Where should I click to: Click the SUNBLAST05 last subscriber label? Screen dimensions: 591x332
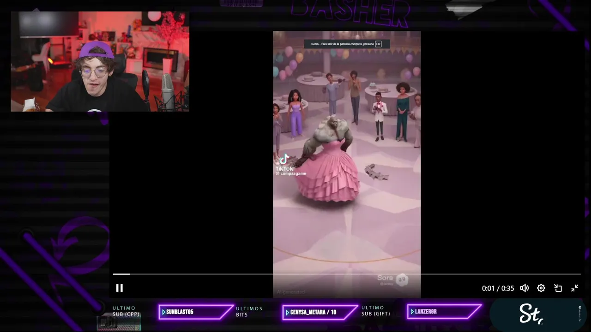[195, 312]
